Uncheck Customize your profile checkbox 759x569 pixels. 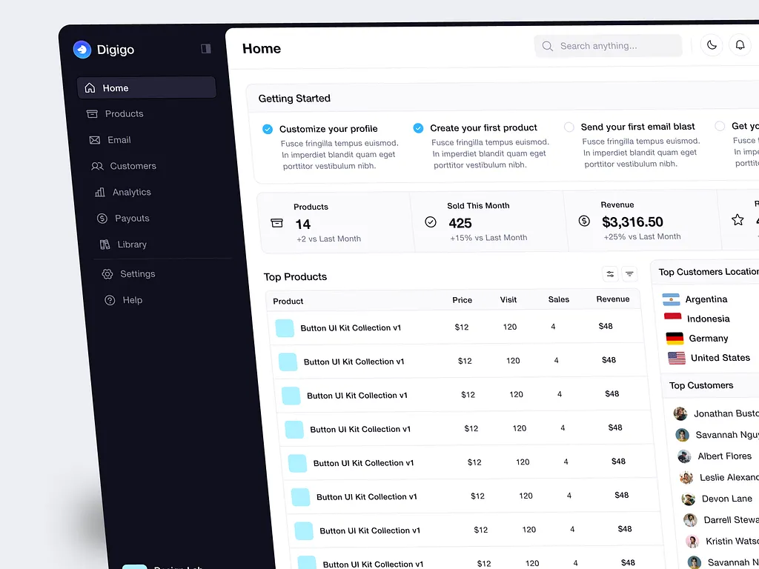tap(268, 129)
